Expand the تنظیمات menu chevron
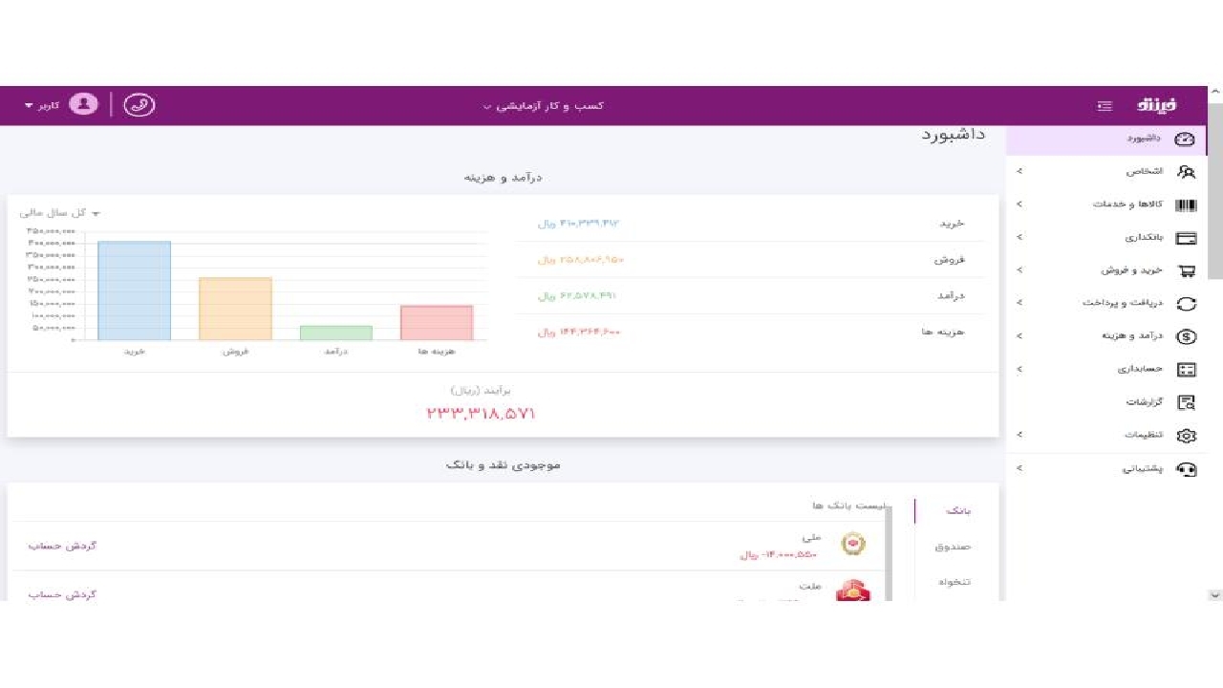The image size is (1223, 688). (x=1019, y=435)
